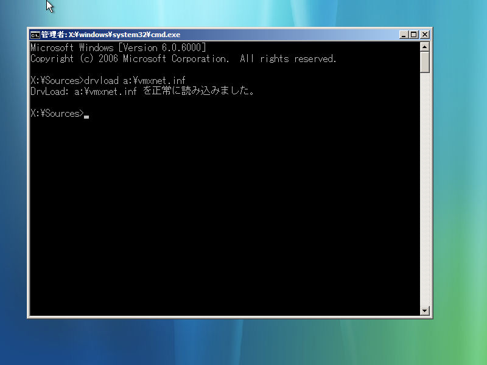Screen dimensions: 487x365
Task: Open the cmd.exe system menu icon
Action: (35, 35)
